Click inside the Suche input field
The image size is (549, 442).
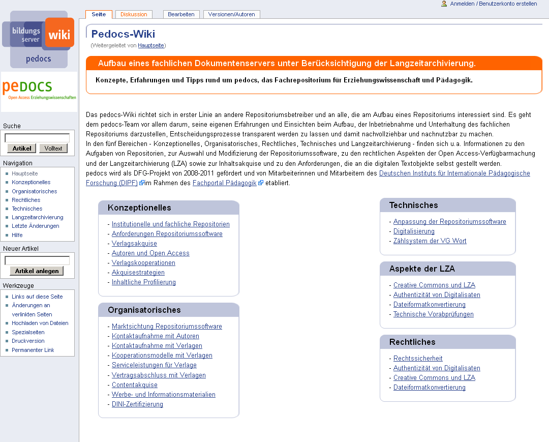37,137
